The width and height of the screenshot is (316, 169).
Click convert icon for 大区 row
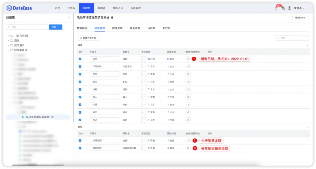[x=188, y=120]
